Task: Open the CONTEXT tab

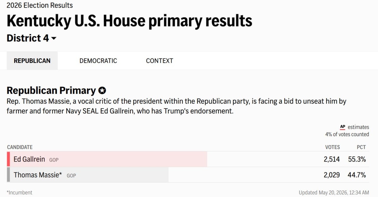Action: pos(159,61)
